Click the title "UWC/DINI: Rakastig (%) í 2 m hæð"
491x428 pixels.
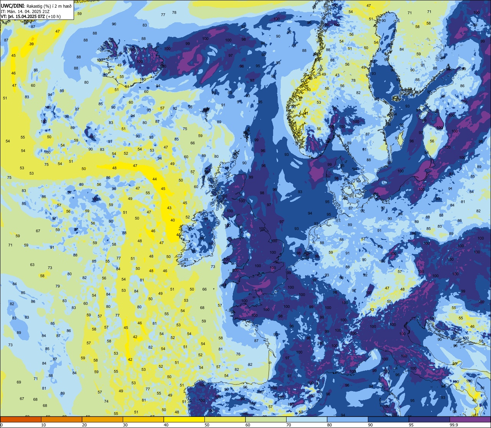tap(36, 6)
